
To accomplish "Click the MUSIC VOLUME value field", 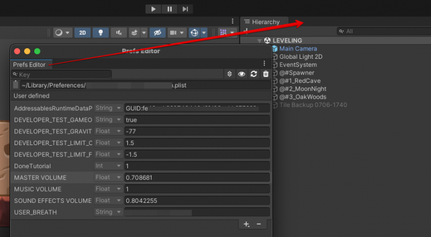I will 196,189.
